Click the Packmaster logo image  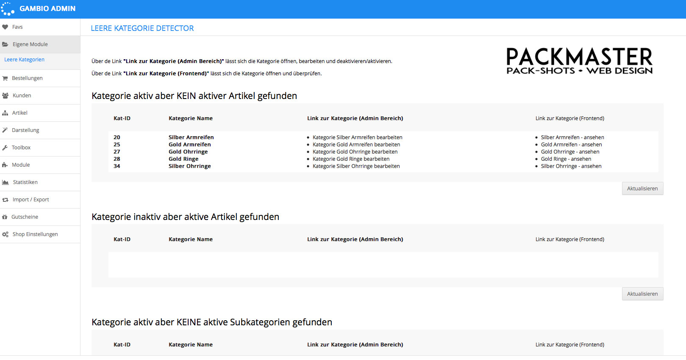tap(579, 61)
